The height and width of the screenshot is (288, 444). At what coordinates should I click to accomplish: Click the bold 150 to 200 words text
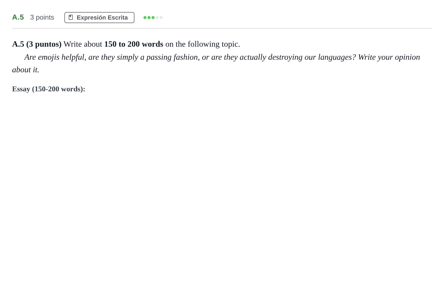pos(134,44)
